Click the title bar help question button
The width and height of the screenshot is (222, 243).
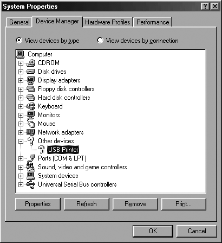coord(205,7)
